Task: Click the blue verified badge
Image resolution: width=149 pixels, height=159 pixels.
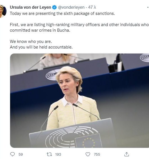Action: [54, 7]
